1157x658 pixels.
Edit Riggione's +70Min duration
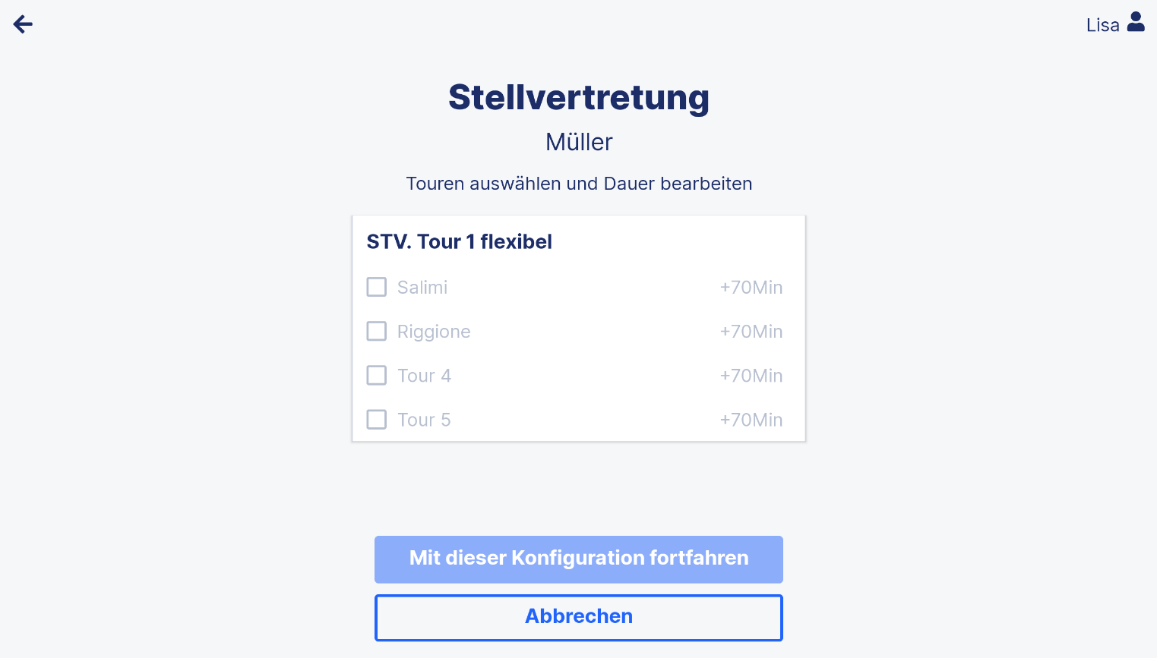tap(751, 332)
